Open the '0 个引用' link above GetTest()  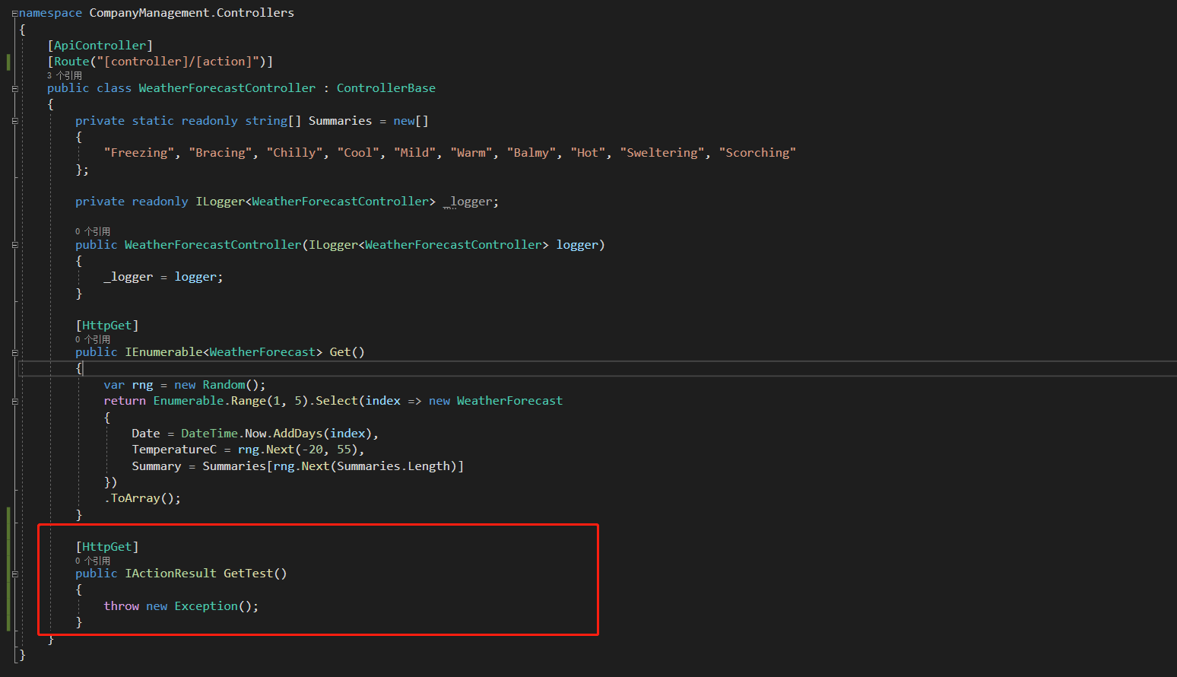93,561
